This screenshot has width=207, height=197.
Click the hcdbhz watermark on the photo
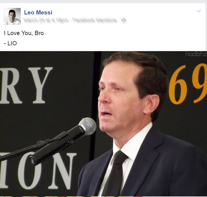pos(196,54)
